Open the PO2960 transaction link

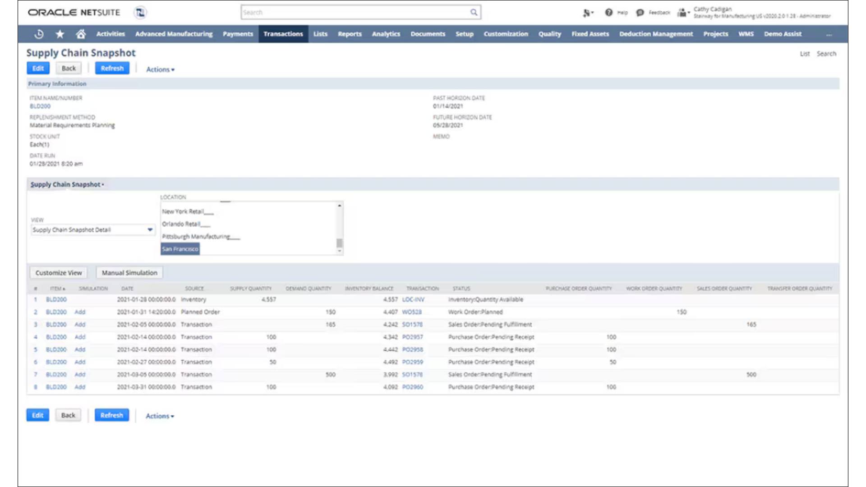tap(413, 387)
